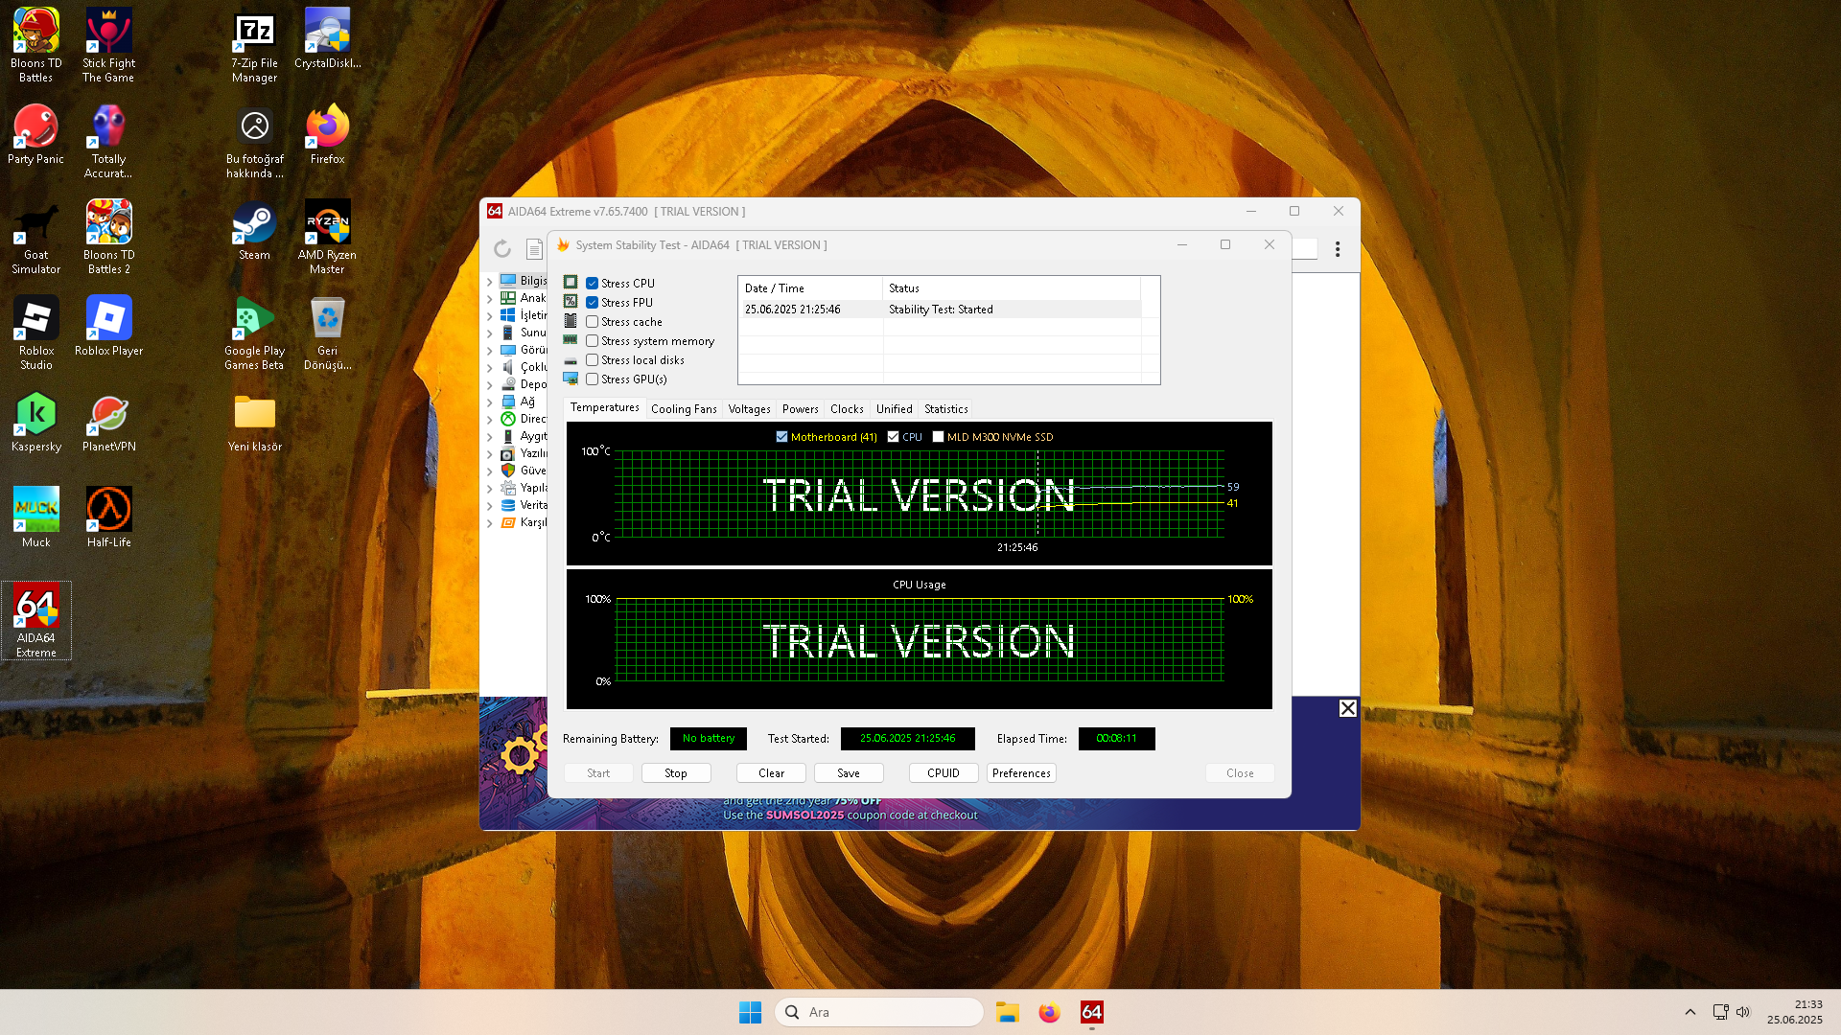Expand the Sunucu tree node
This screenshot has height=1035, width=1841.
pos(490,333)
